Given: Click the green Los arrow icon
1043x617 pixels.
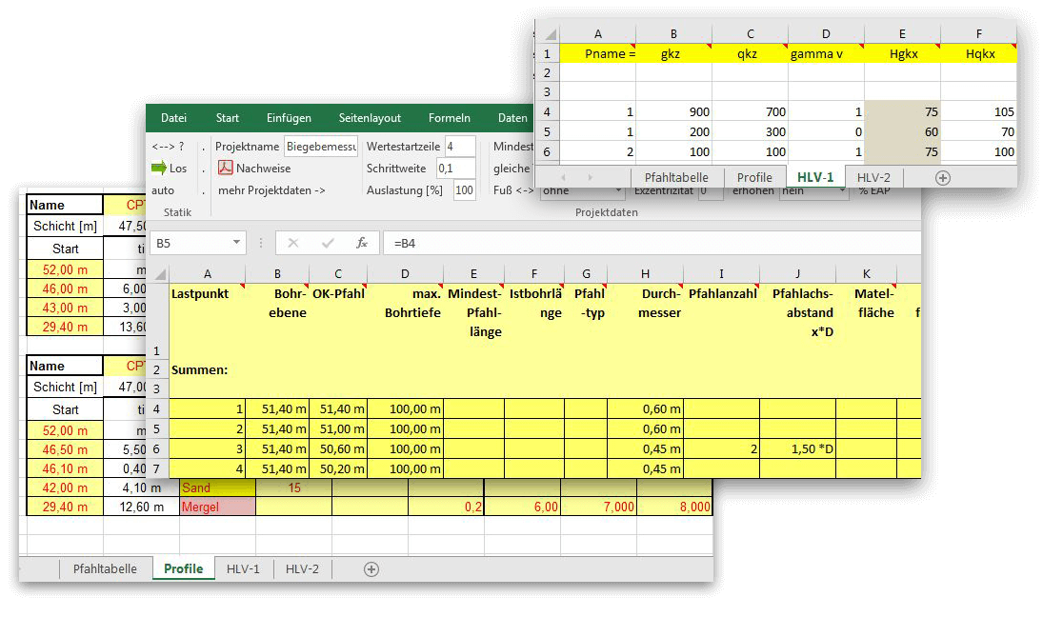Looking at the screenshot, I should pos(158,169).
